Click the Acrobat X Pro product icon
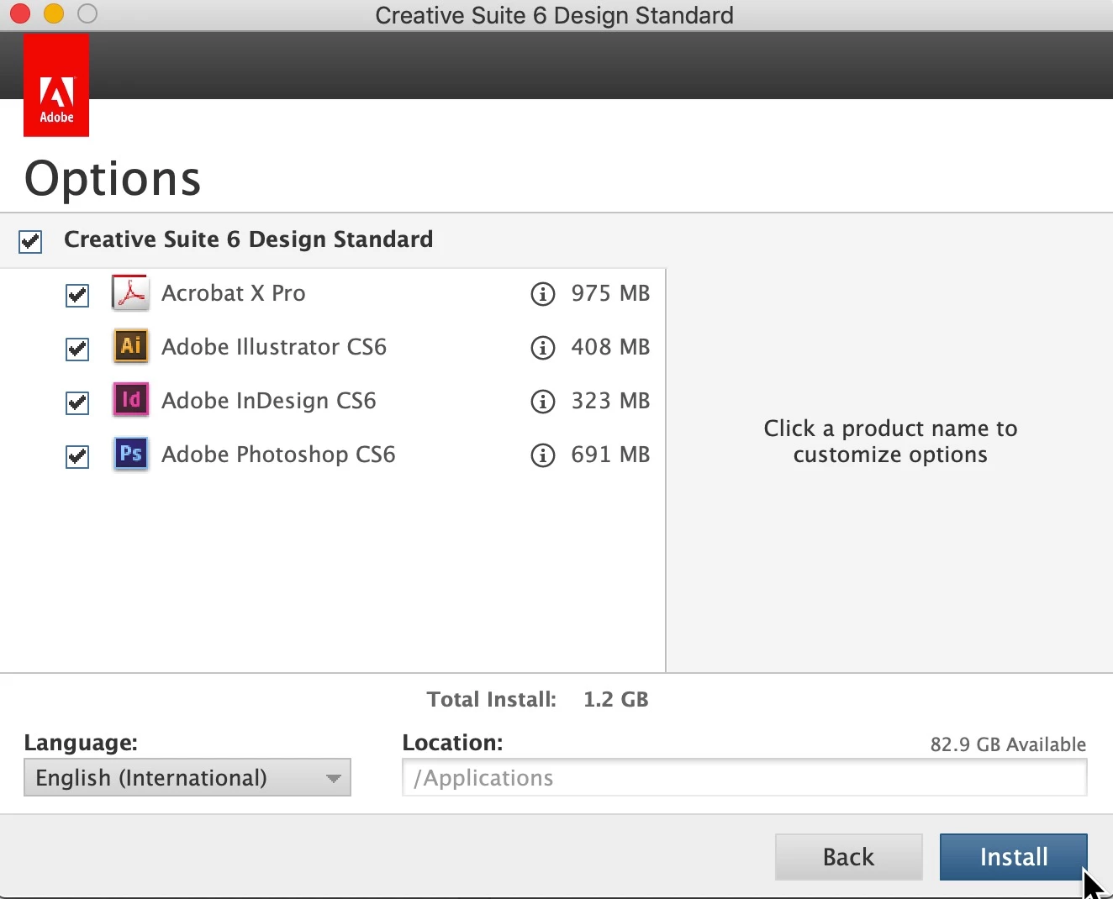This screenshot has width=1113, height=899. coord(130,292)
